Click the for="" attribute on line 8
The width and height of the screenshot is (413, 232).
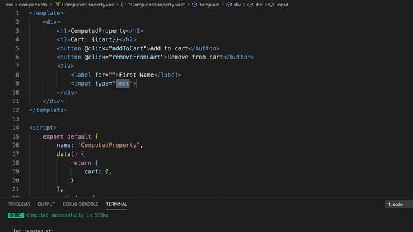(105, 75)
